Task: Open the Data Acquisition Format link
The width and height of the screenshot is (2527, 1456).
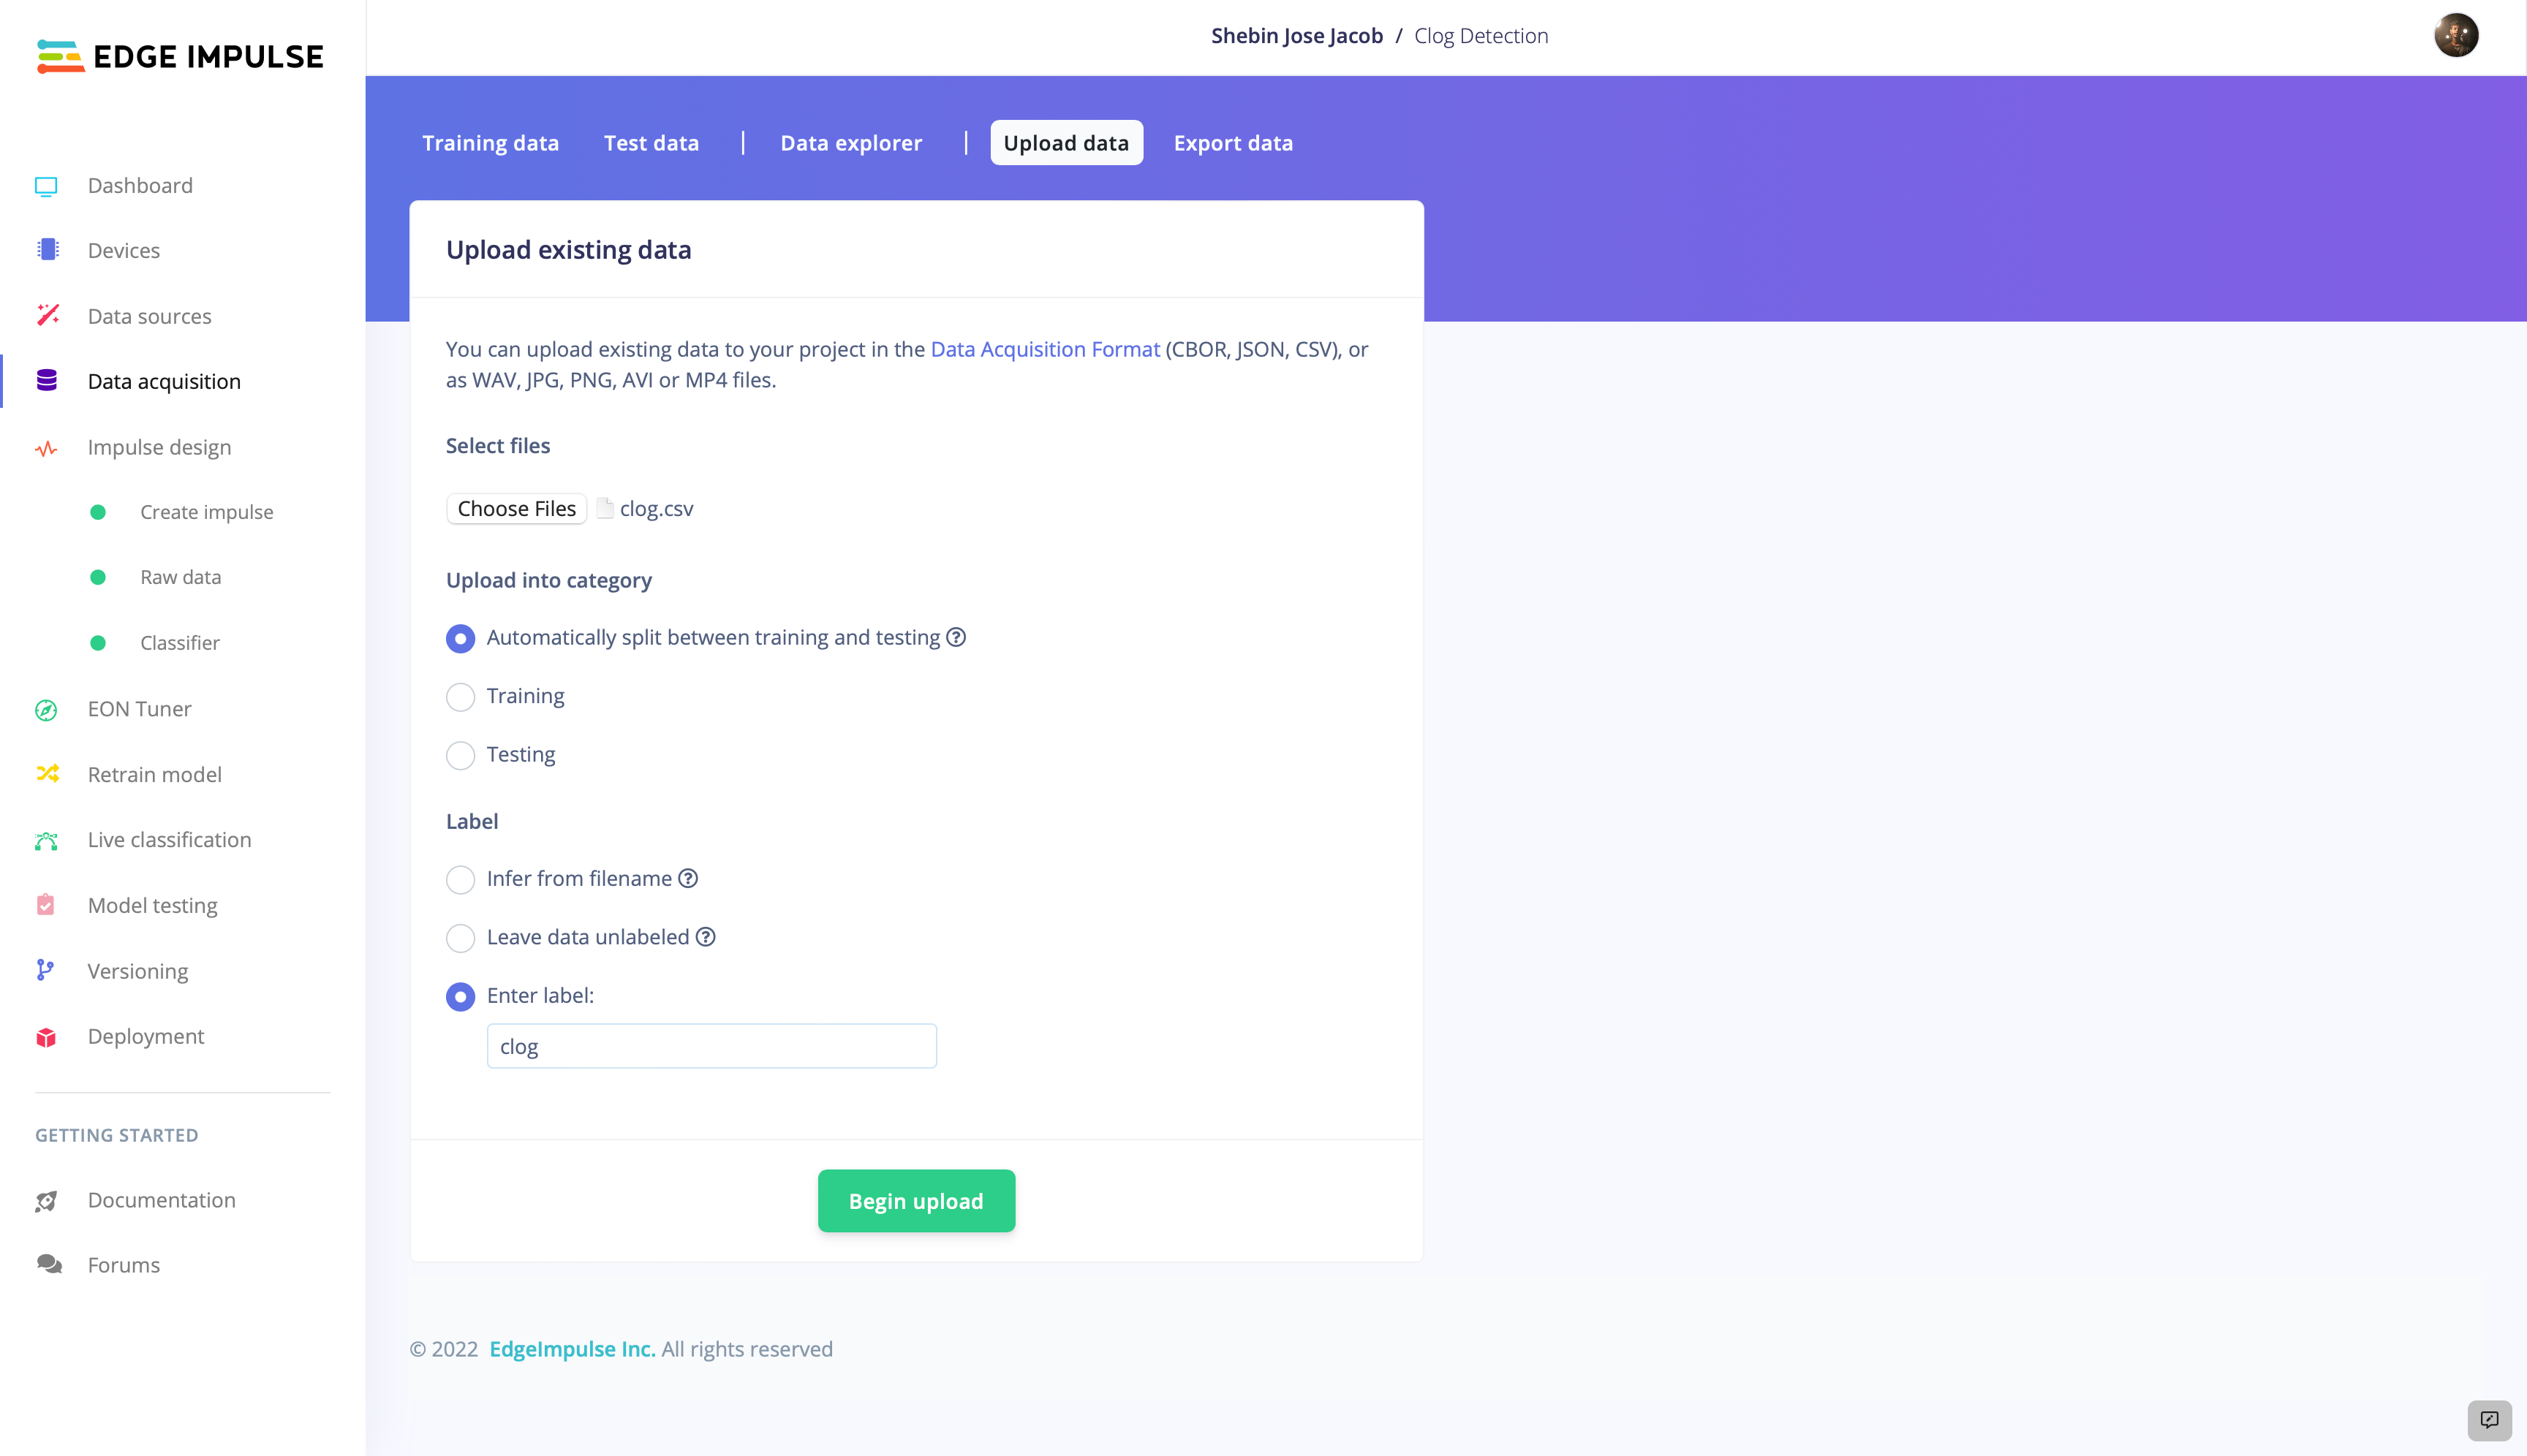Action: 1044,349
